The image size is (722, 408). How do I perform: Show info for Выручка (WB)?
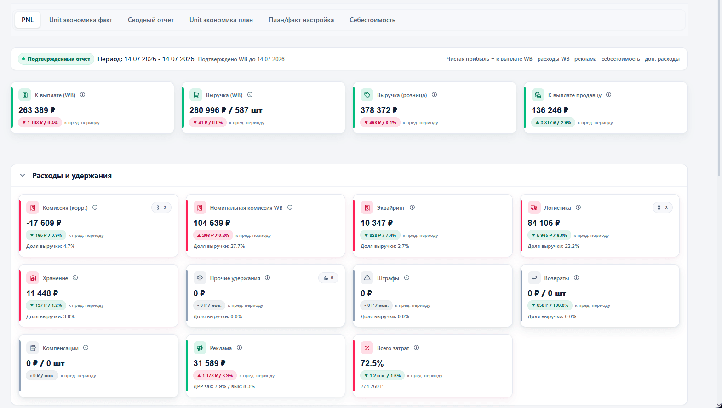pos(250,95)
